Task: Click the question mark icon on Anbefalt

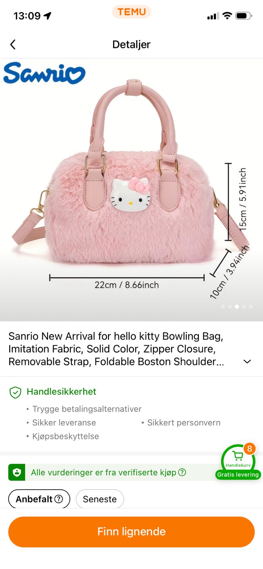Action: pyautogui.click(x=59, y=499)
